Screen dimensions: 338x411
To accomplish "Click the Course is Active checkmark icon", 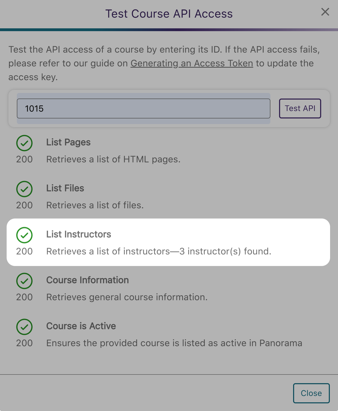I will (24, 327).
